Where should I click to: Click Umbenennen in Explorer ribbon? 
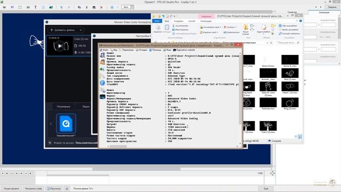coord(231,32)
